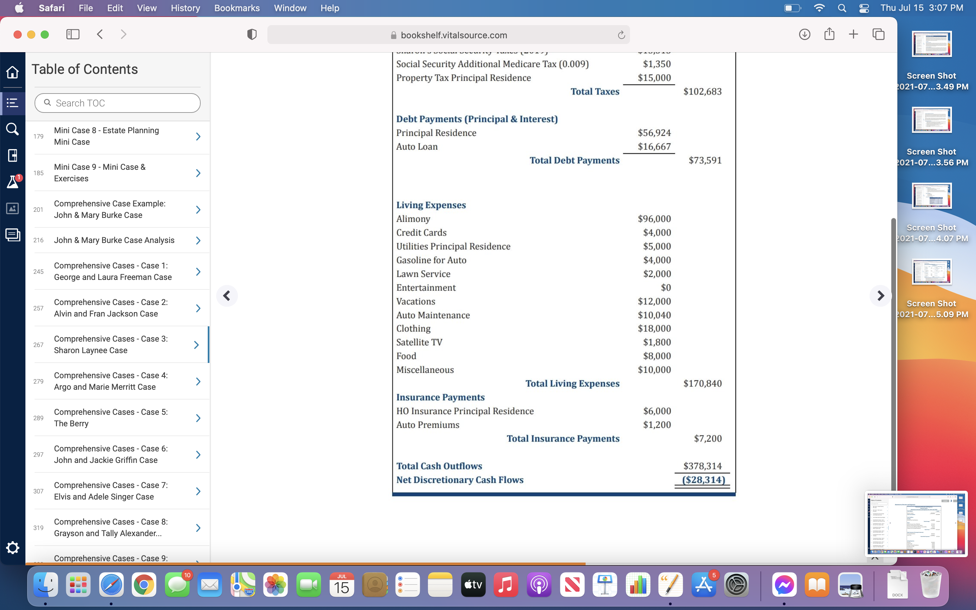Open Spotlight search in menu bar

pos(842,8)
